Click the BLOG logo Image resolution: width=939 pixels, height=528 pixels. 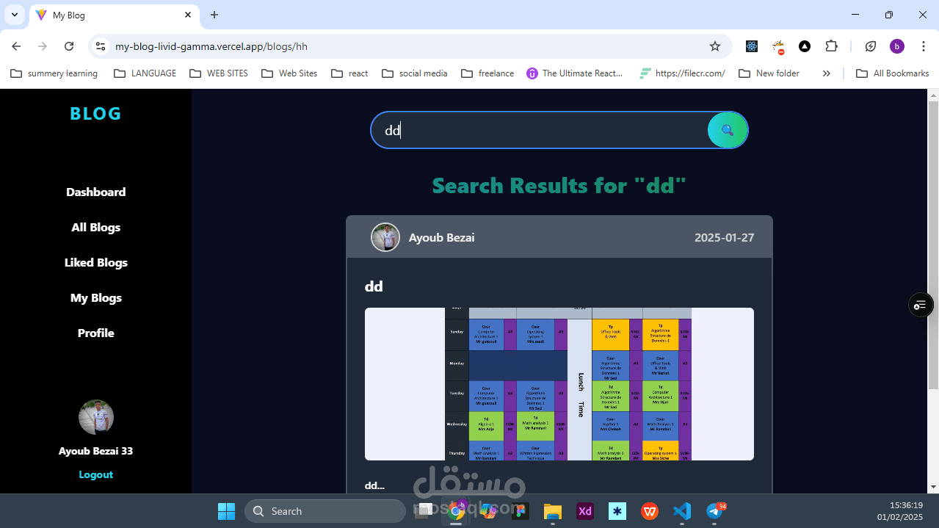(95, 113)
